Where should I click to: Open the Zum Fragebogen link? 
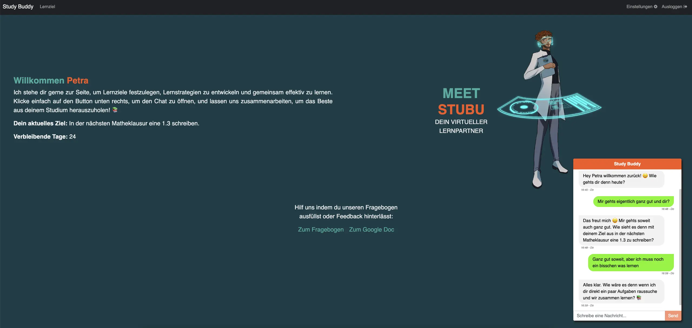[320, 229]
